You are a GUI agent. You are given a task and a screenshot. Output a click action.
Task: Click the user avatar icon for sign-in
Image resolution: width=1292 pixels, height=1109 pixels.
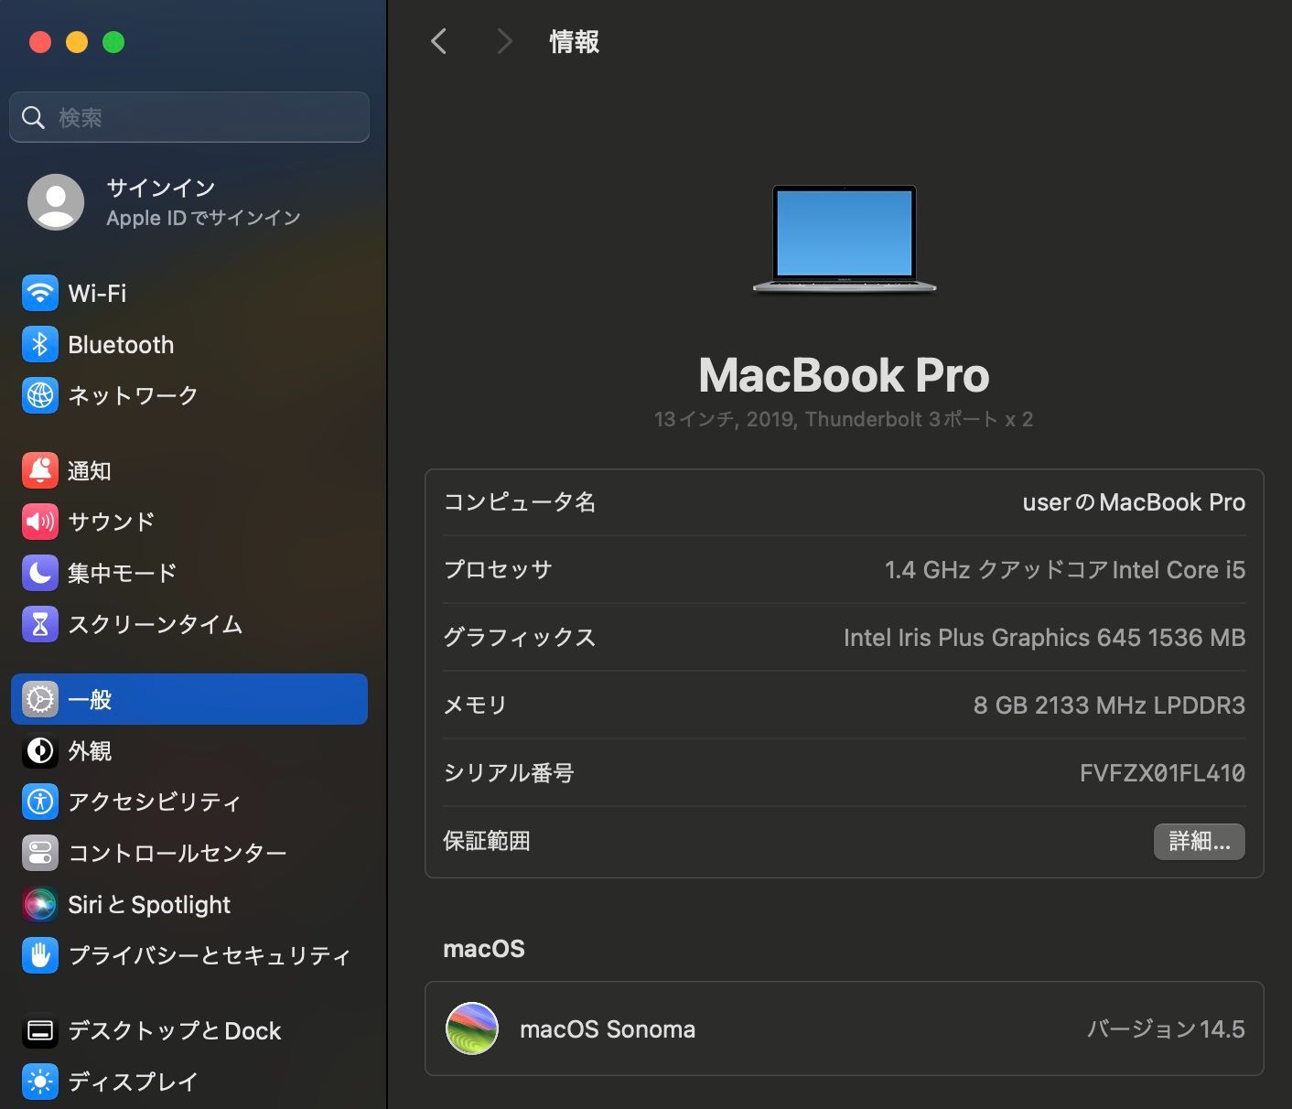point(56,202)
